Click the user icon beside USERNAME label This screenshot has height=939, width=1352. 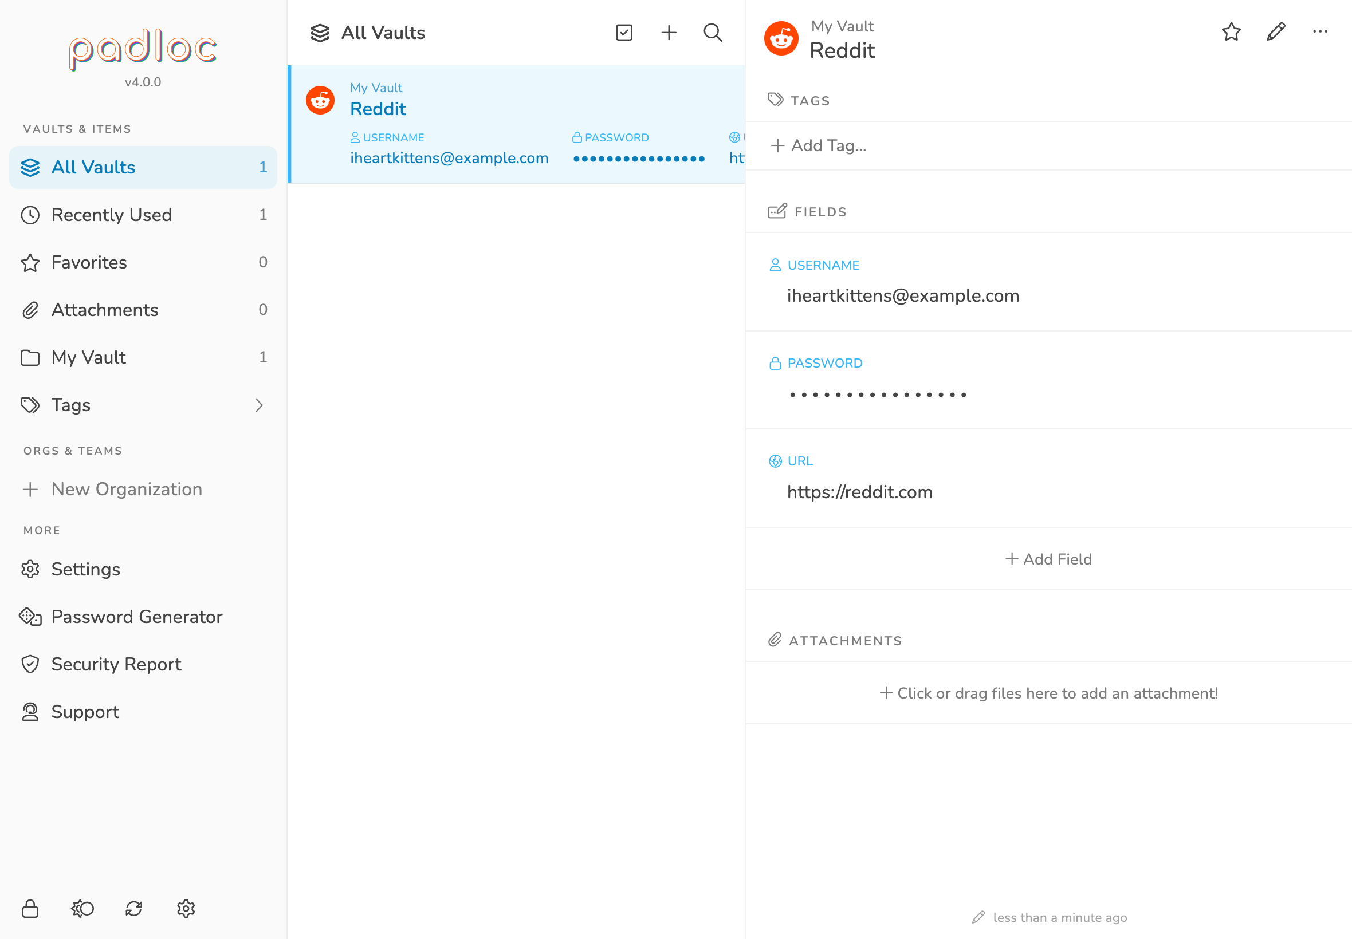775,265
